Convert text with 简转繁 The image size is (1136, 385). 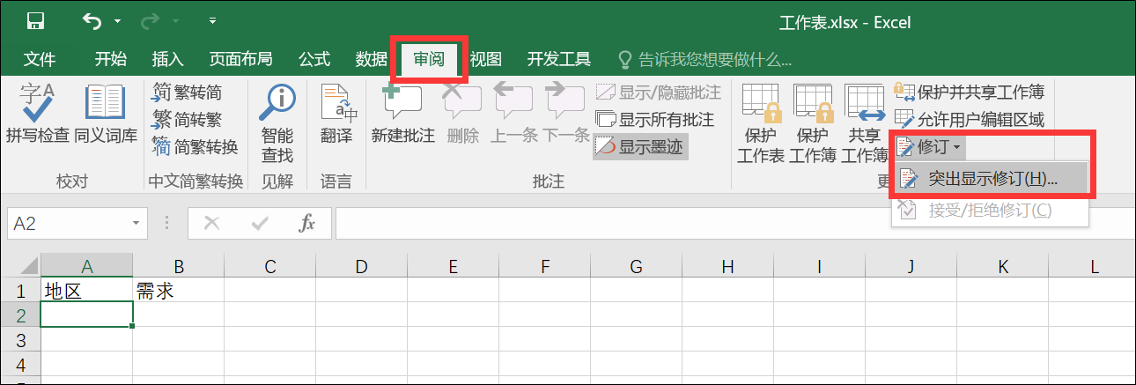188,120
